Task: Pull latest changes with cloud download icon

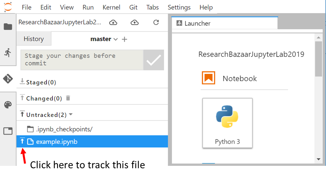Action: point(113,22)
